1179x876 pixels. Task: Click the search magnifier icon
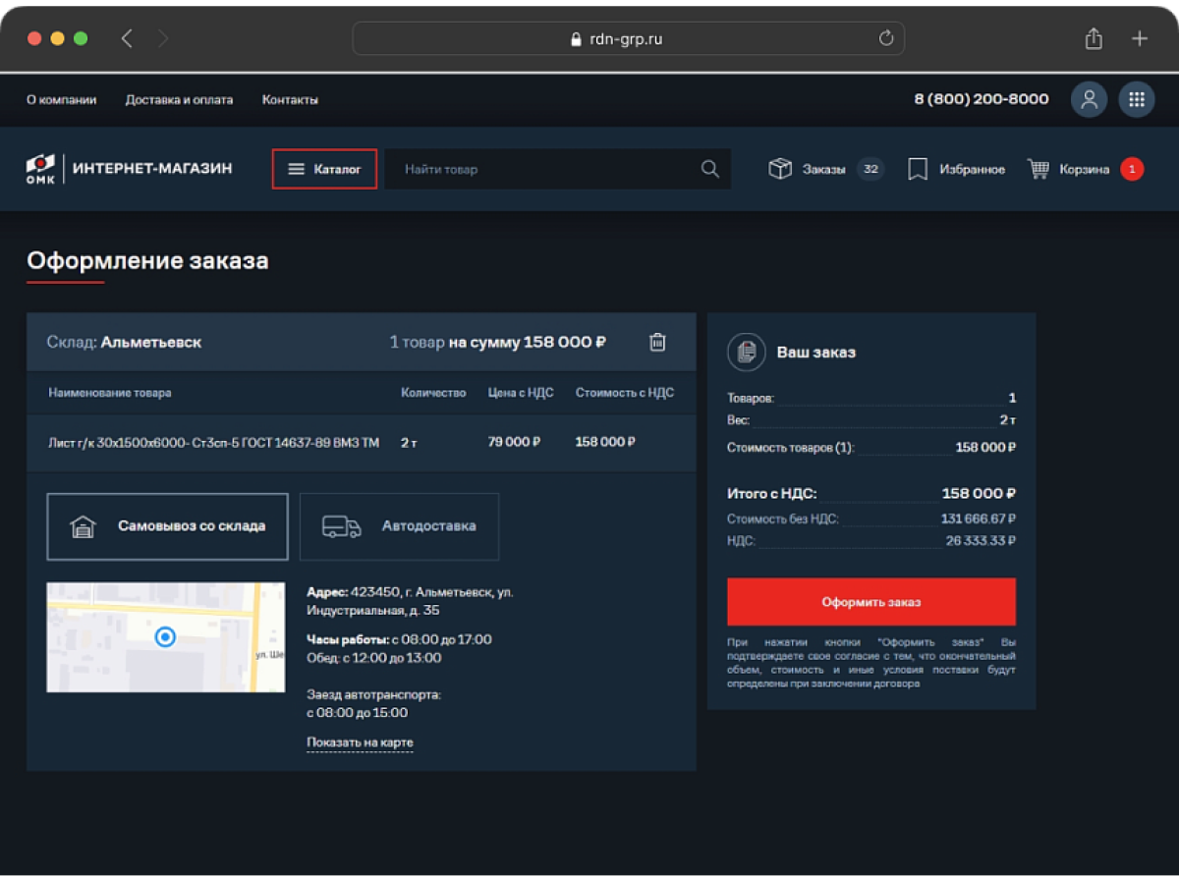710,169
